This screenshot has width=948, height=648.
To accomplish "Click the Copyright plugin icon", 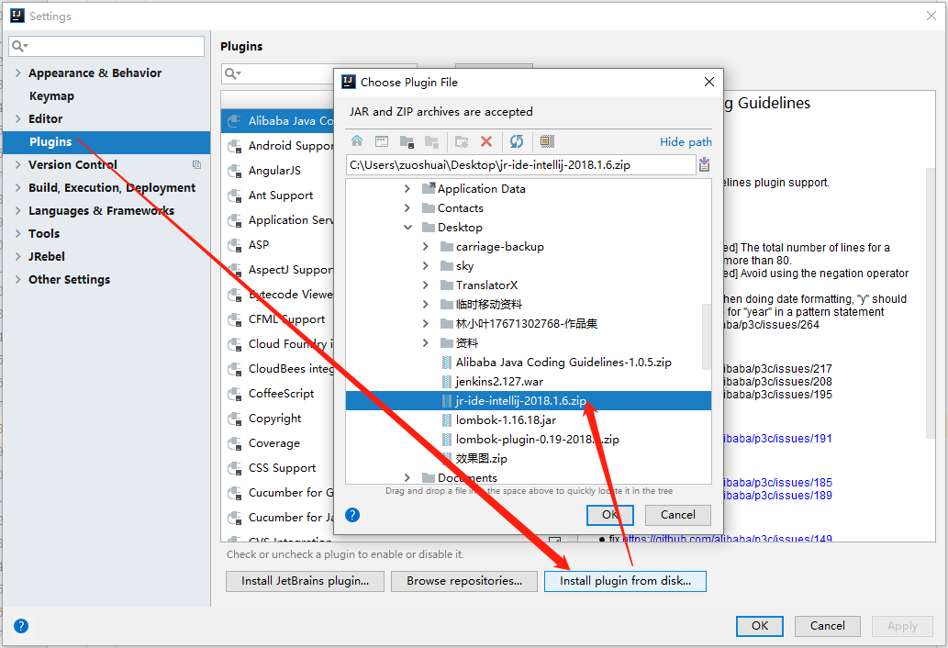I will click(235, 419).
